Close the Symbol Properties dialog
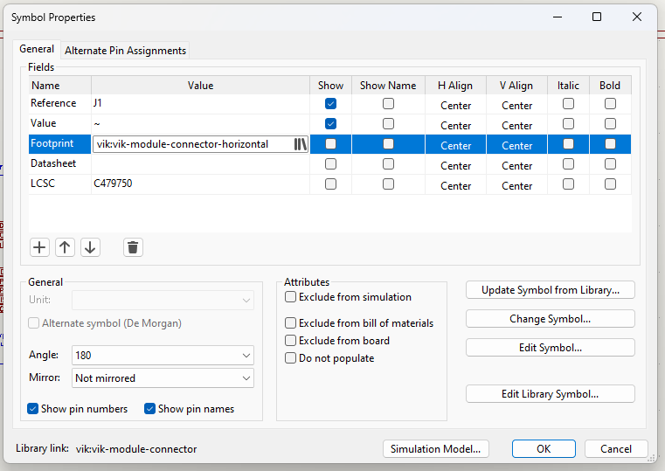 click(x=636, y=17)
